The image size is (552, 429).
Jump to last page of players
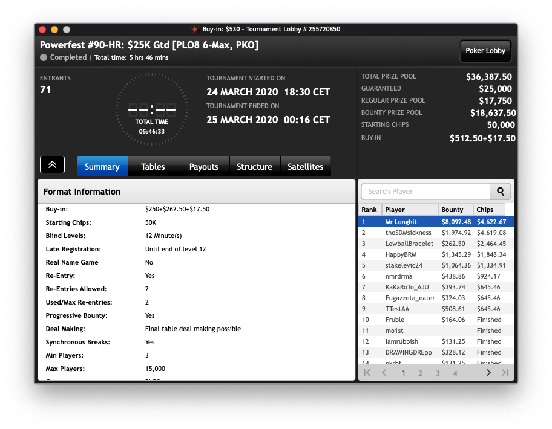505,373
